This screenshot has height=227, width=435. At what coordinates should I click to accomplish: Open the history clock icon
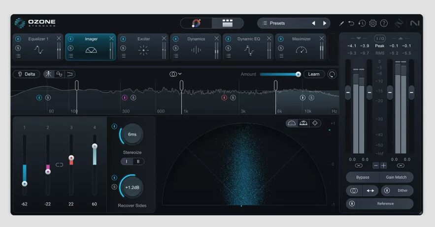click(362, 23)
